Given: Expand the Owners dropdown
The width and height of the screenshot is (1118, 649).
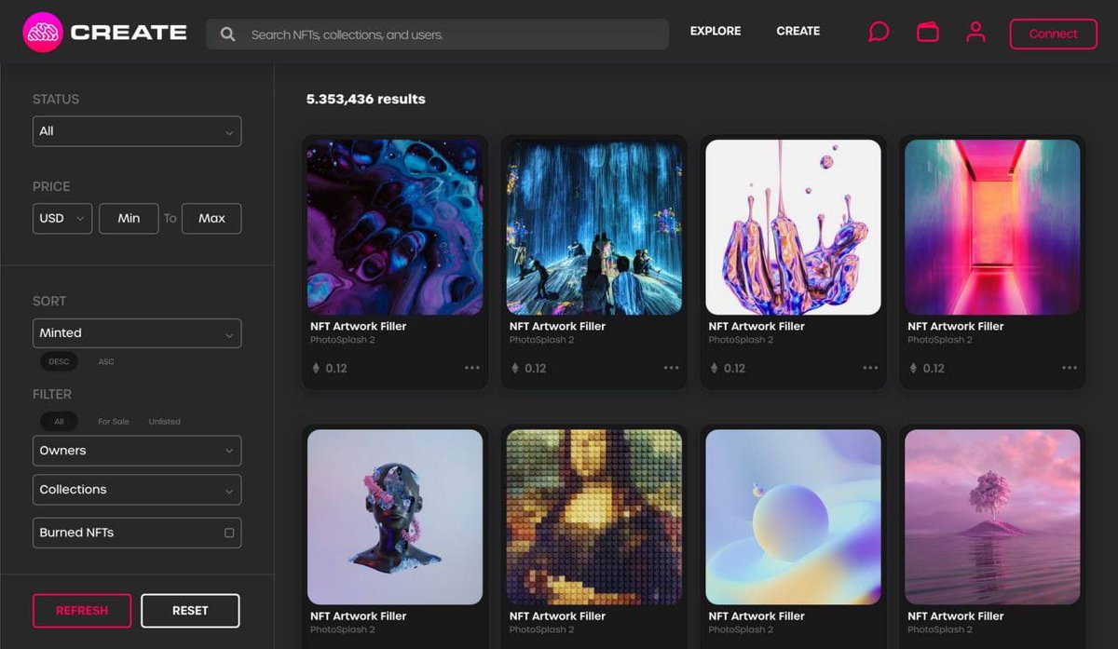Looking at the screenshot, I should pyautogui.click(x=137, y=451).
